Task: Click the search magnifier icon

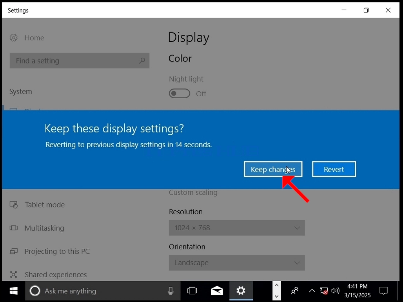Action: pos(142,61)
